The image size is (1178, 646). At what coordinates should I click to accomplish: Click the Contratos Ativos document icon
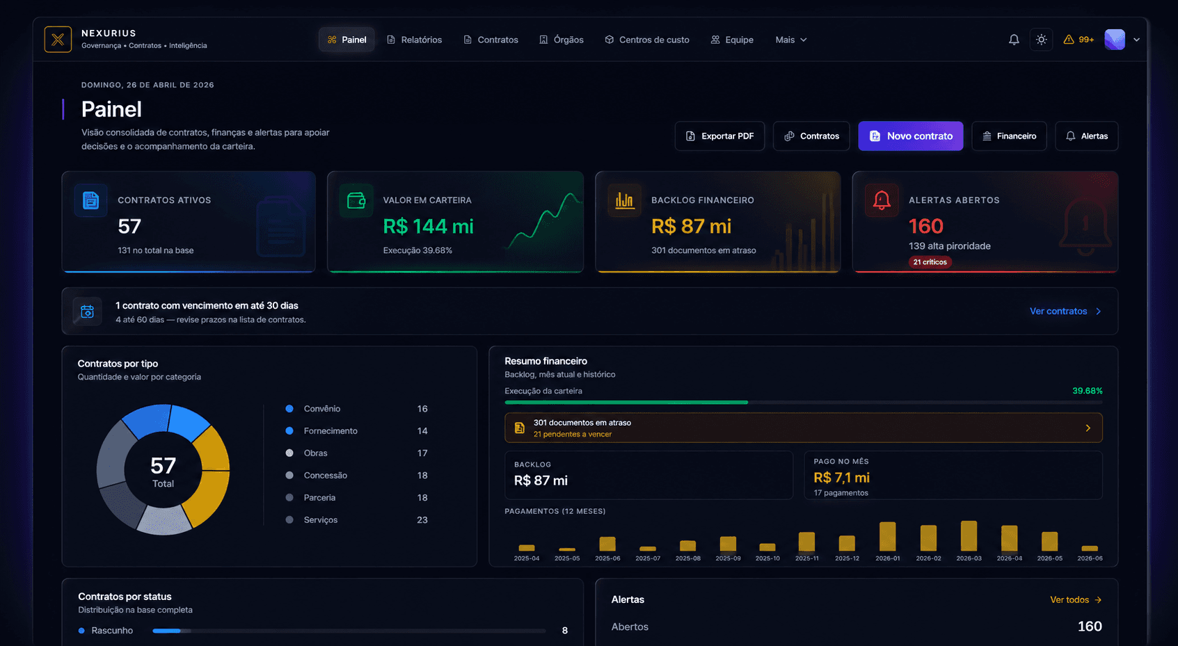point(91,200)
